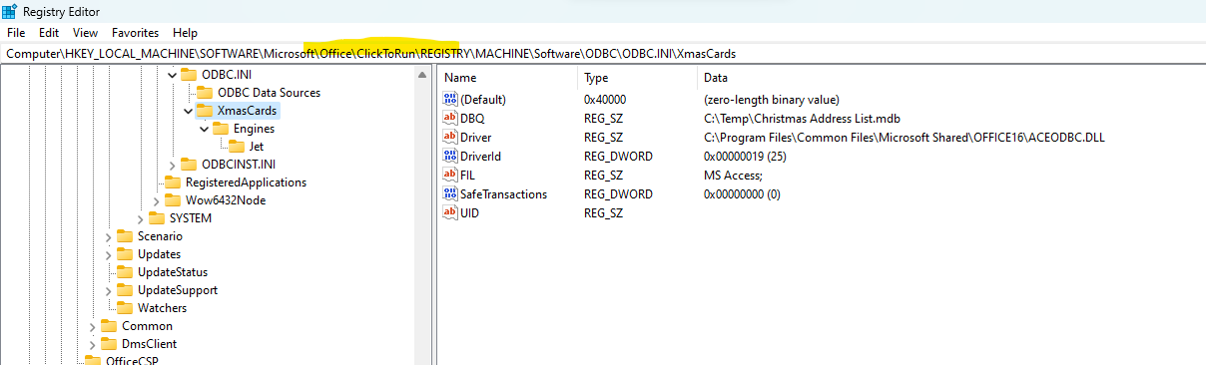Expand the Common tree node
Image resolution: width=1206 pixels, height=365 pixels.
(x=93, y=326)
